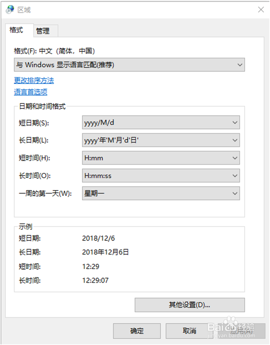Screen dimensions: 270x345
Task: Click the 一周的第一天(W): label
Action: tap(45, 194)
